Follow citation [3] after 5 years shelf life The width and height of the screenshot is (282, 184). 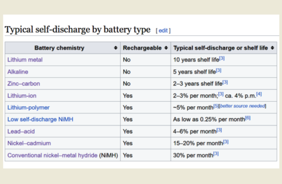point(219,70)
